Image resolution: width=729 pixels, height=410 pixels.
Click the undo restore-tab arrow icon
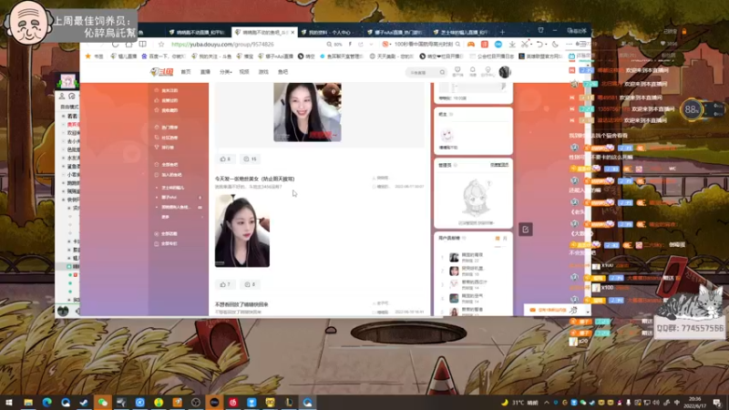click(539, 44)
